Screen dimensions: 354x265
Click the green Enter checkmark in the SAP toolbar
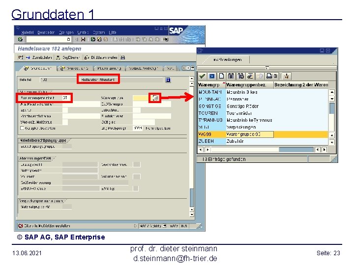click(20, 39)
